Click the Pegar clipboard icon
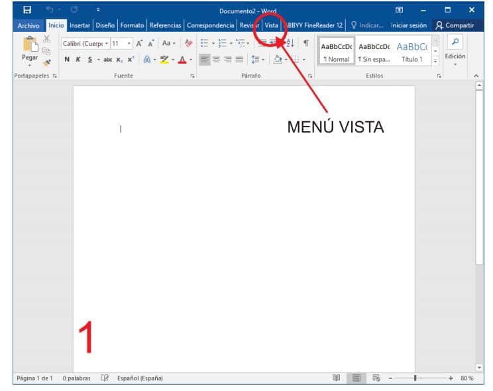493x391 pixels. (30, 44)
